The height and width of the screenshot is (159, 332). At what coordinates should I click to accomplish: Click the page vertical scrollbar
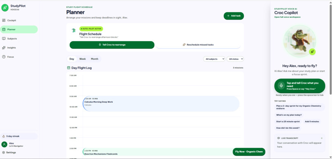[330, 50]
